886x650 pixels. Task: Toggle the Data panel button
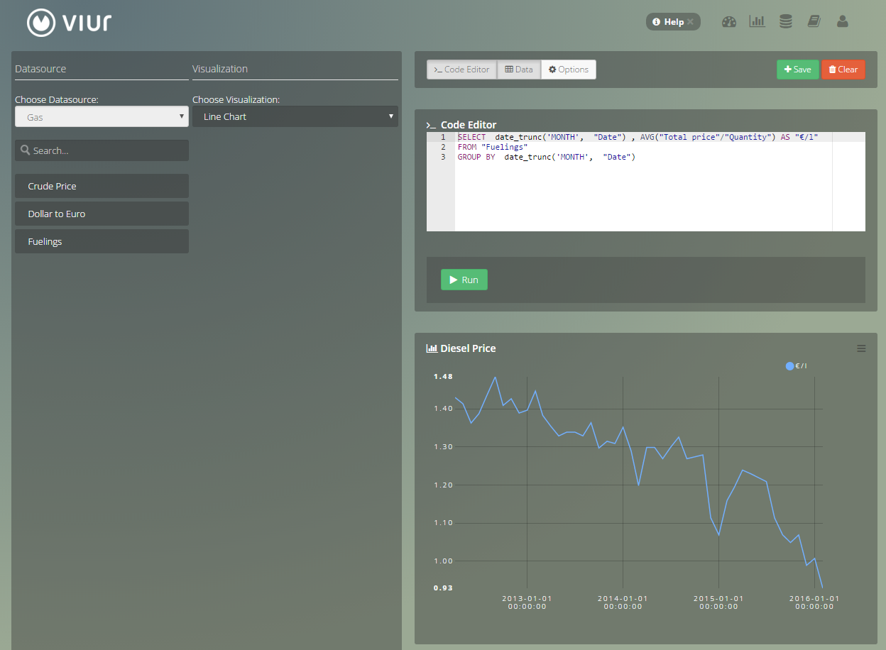pyautogui.click(x=518, y=70)
